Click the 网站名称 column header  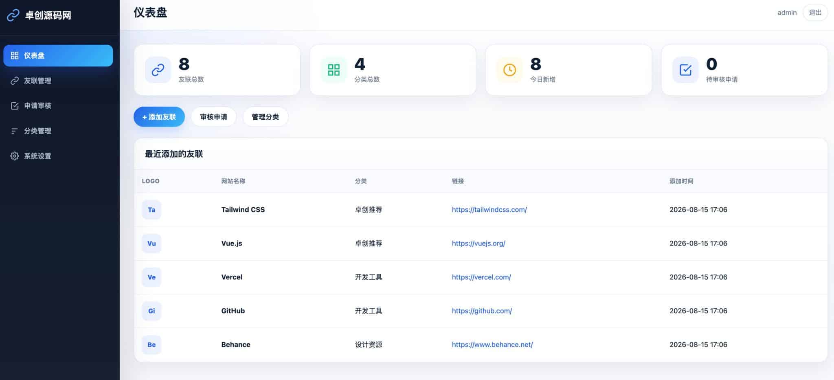tap(233, 181)
